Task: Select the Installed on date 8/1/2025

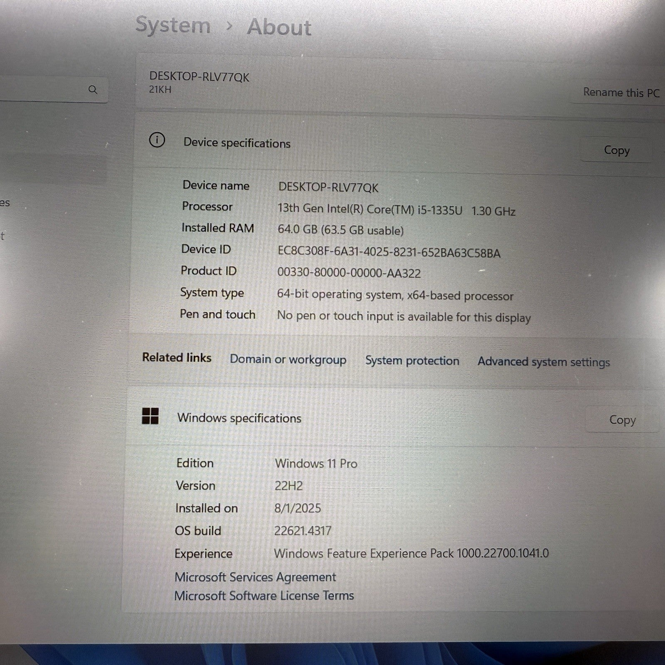Action: coord(298,508)
